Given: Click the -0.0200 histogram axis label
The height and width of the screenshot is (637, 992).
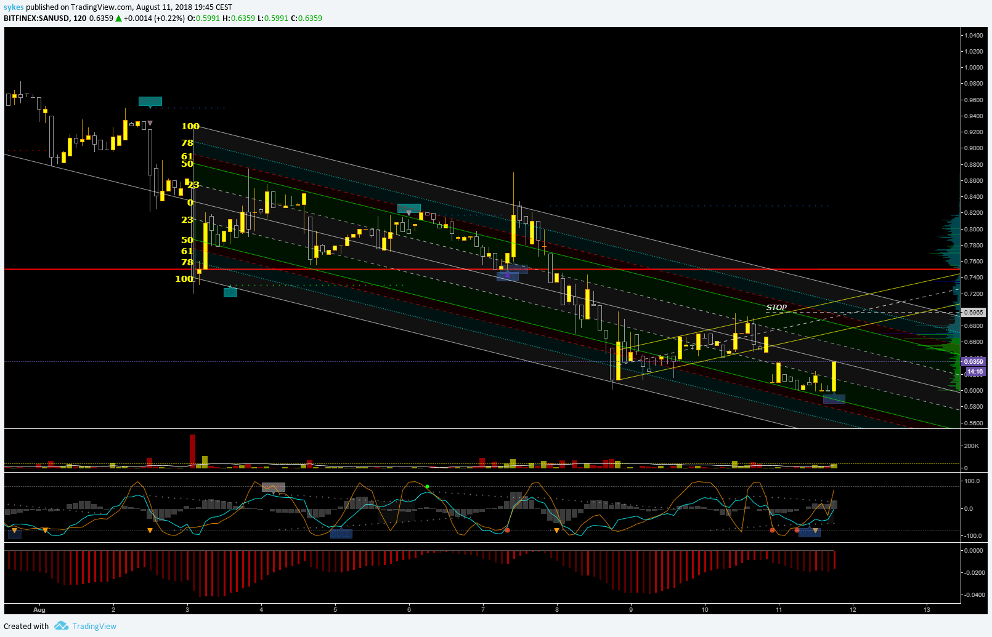Looking at the screenshot, I should 974,572.
